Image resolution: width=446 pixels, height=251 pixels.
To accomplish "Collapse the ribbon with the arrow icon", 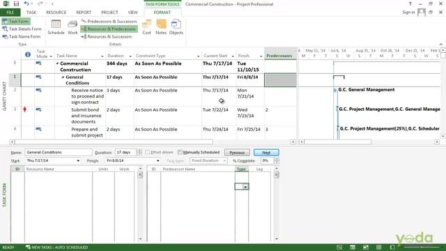I will (x=441, y=45).
